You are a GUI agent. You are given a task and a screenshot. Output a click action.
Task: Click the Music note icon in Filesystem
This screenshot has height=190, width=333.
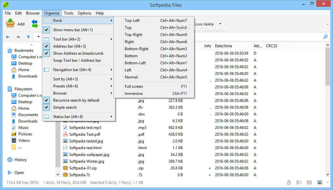click(14, 128)
